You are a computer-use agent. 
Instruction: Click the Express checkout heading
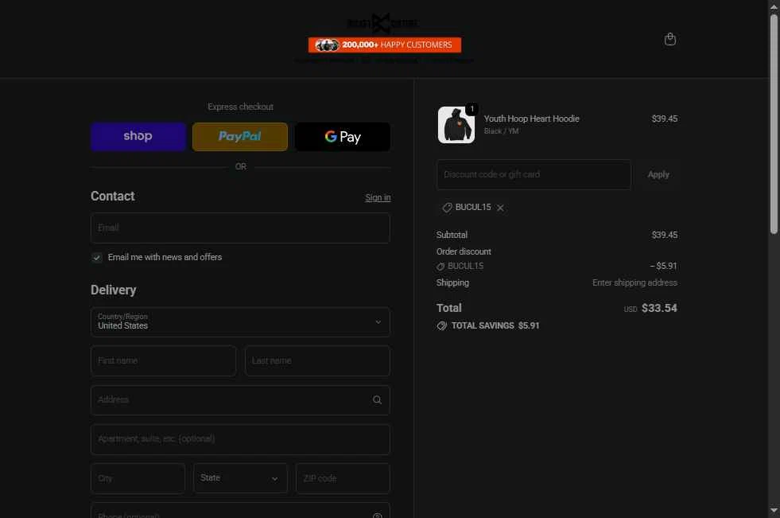pos(240,107)
